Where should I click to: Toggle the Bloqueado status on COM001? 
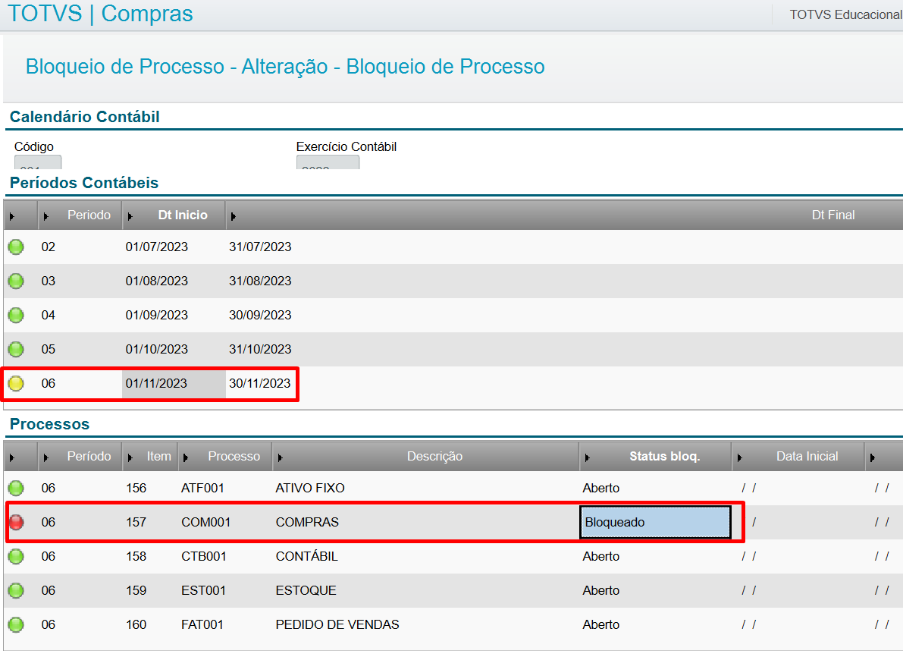coord(655,522)
